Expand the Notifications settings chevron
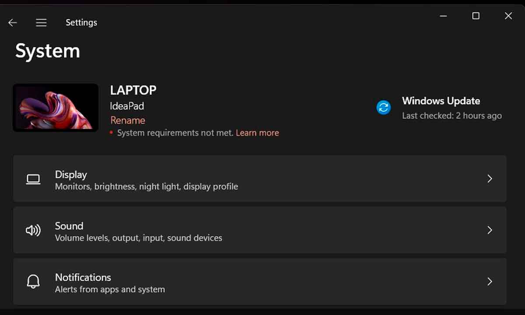Screen dimensions: 525x315 (x=490, y=281)
